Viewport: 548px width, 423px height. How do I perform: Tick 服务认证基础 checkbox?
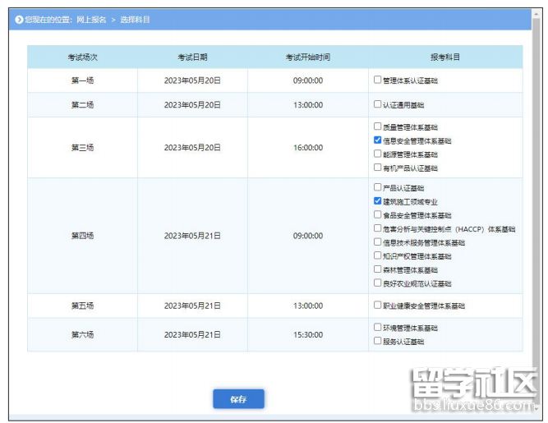coord(378,341)
